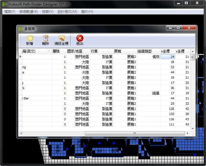Click the vertical scrollbar down arrow

tap(192, 129)
